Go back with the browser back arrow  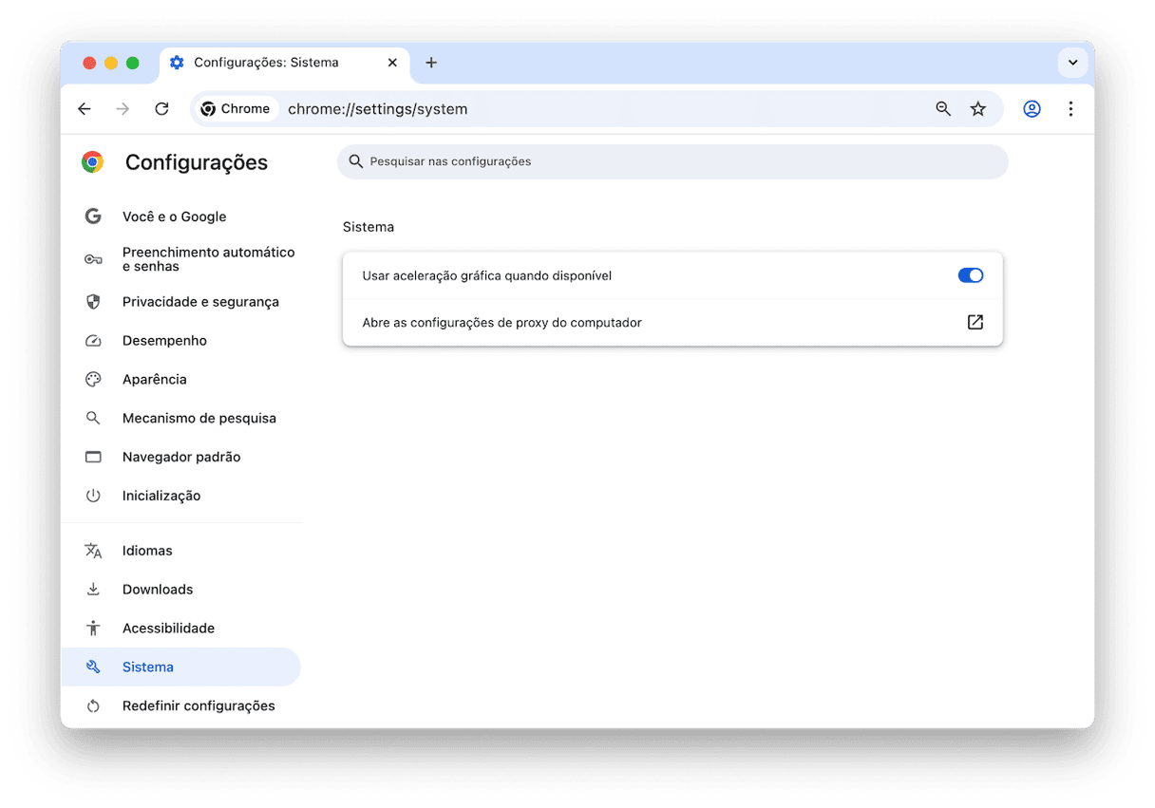[x=85, y=109]
